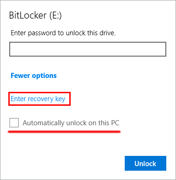Tick the auto-unlock checkbox square

click(x=14, y=122)
